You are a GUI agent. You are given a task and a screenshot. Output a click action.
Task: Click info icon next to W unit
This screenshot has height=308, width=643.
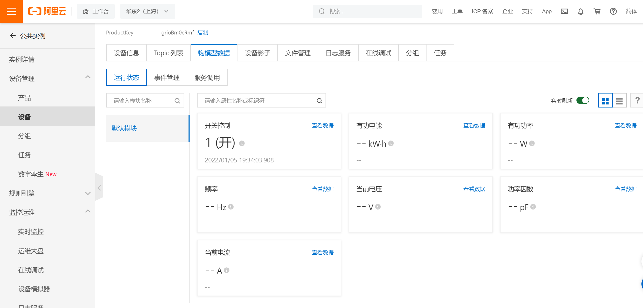[x=532, y=143]
